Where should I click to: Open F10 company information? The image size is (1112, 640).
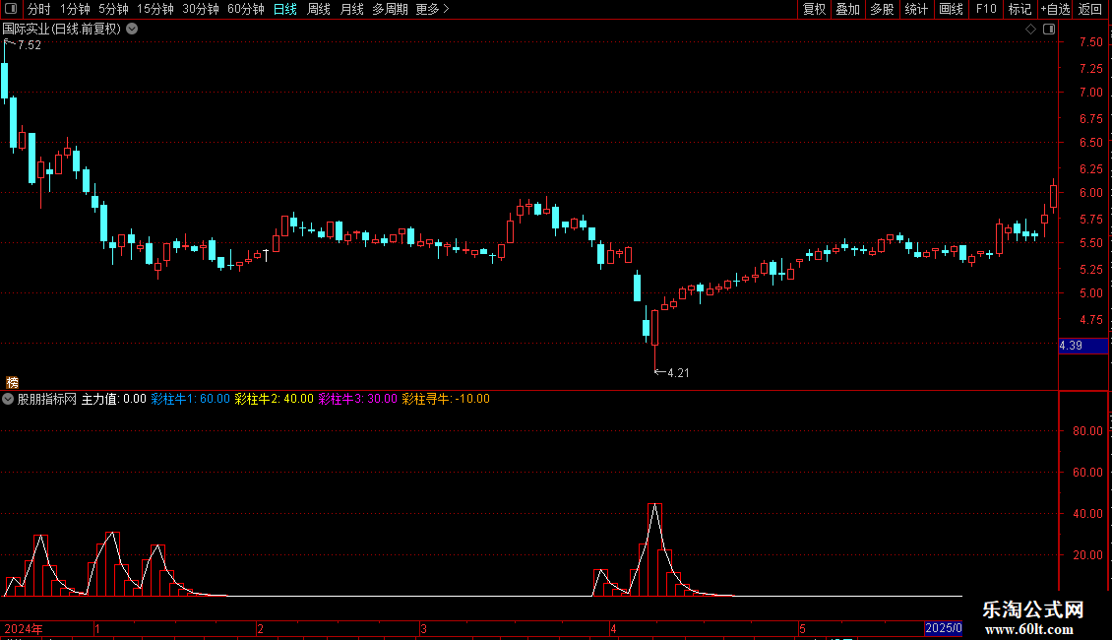pyautogui.click(x=986, y=9)
